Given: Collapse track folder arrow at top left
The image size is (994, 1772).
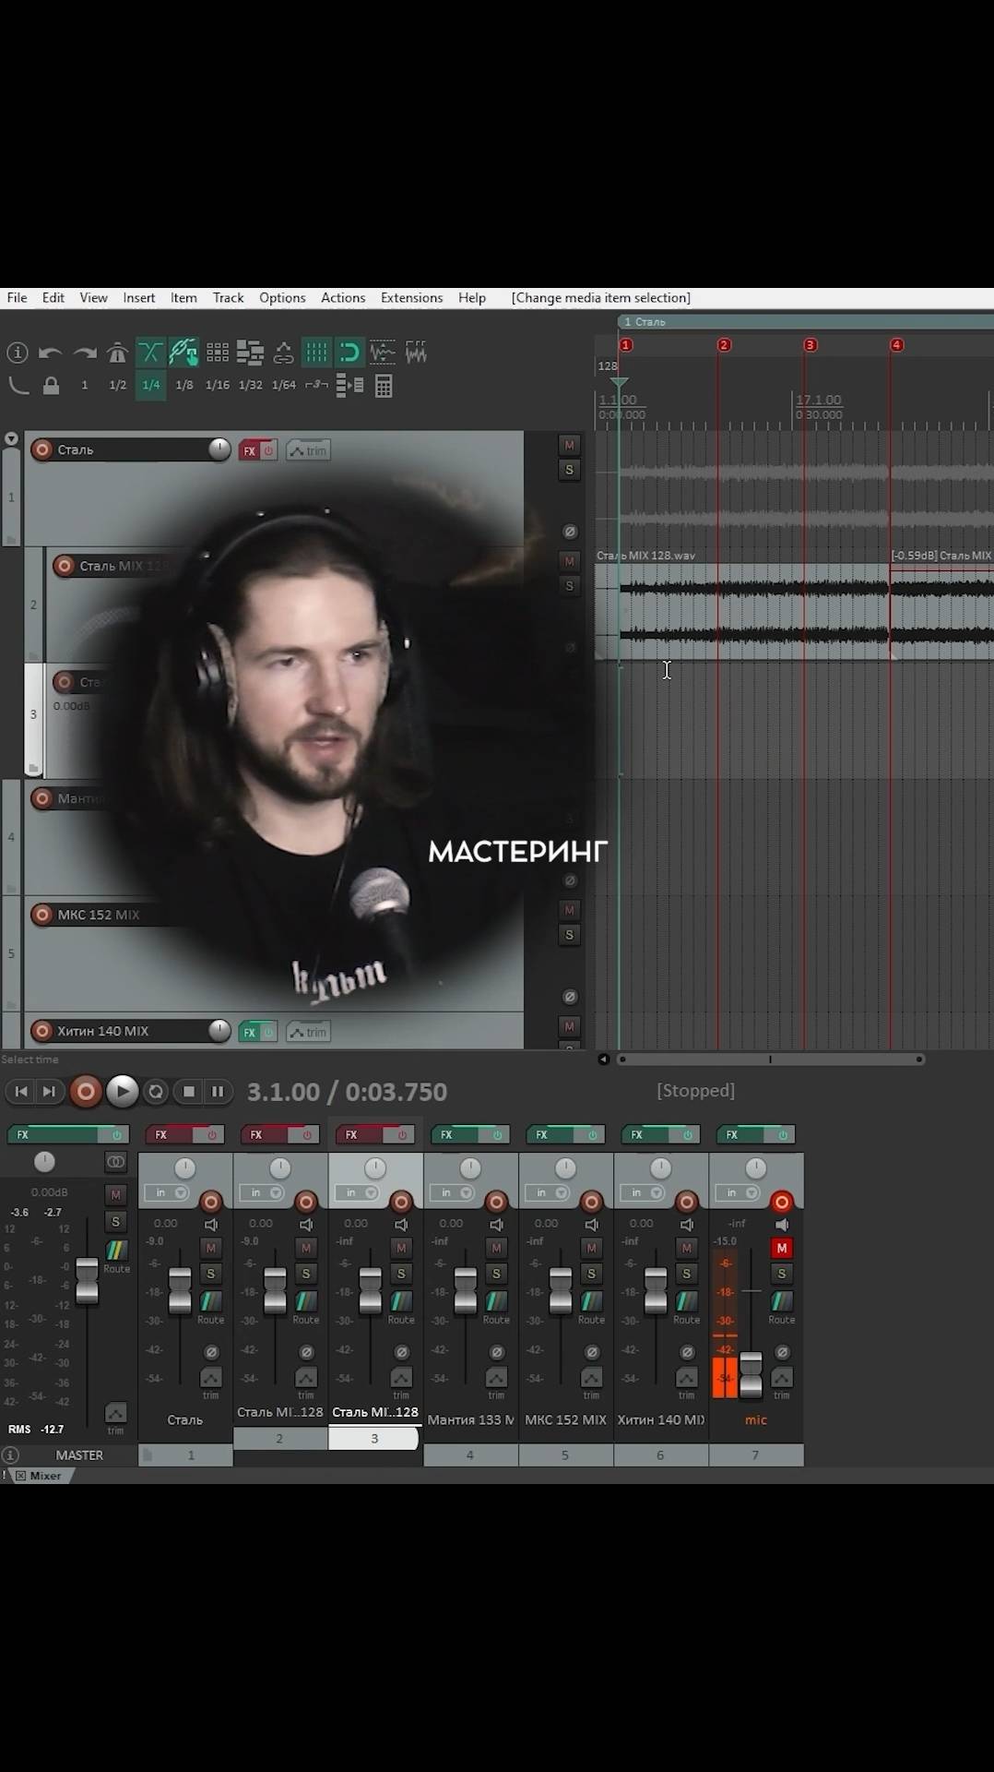Looking at the screenshot, I should (x=11, y=439).
